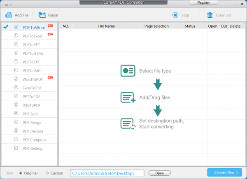
Task: Click the Register button
Action: coord(203,2)
